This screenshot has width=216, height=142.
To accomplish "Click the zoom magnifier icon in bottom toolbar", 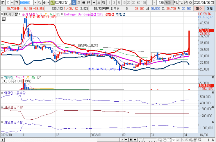I will point(200,140).
